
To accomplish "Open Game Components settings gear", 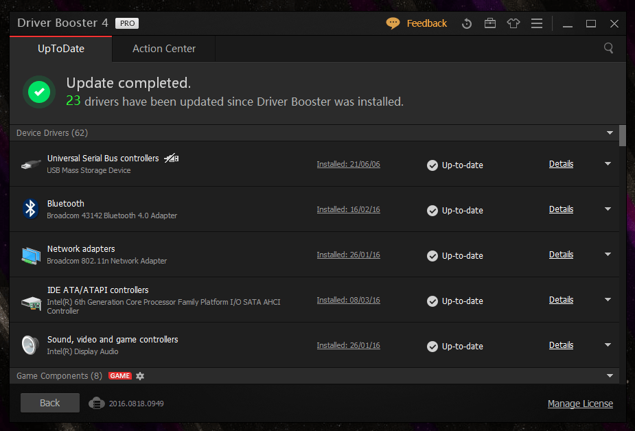I will 140,376.
